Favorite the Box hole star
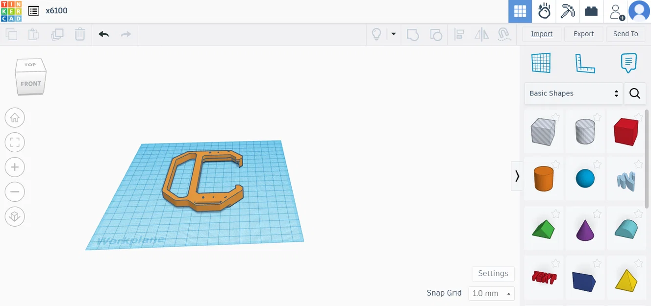 [556, 117]
